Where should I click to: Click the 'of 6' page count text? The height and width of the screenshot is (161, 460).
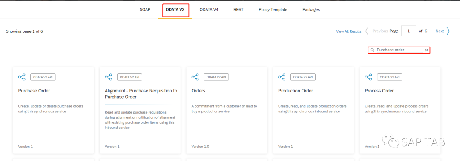pyautogui.click(x=423, y=31)
